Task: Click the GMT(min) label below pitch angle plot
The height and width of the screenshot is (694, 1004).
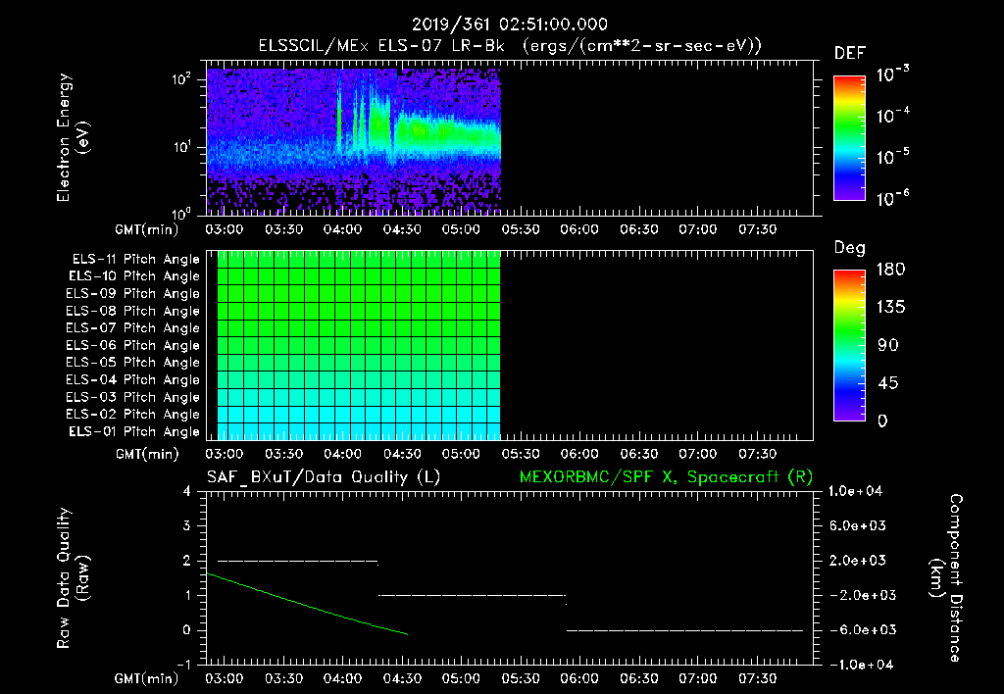Action: click(147, 455)
